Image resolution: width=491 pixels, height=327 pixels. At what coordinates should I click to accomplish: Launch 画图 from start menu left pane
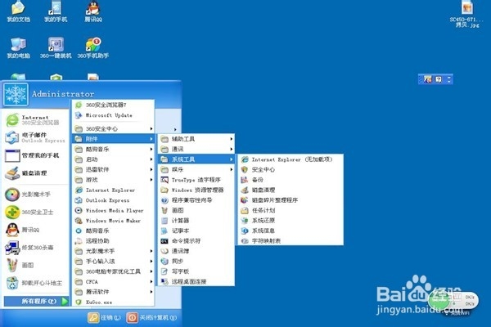[x=36, y=266]
